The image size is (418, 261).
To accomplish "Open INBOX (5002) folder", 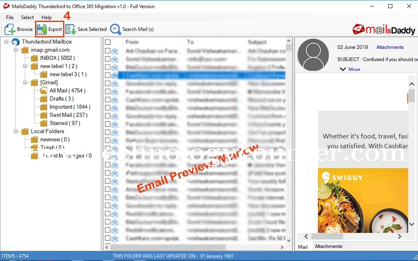I will click(x=57, y=58).
